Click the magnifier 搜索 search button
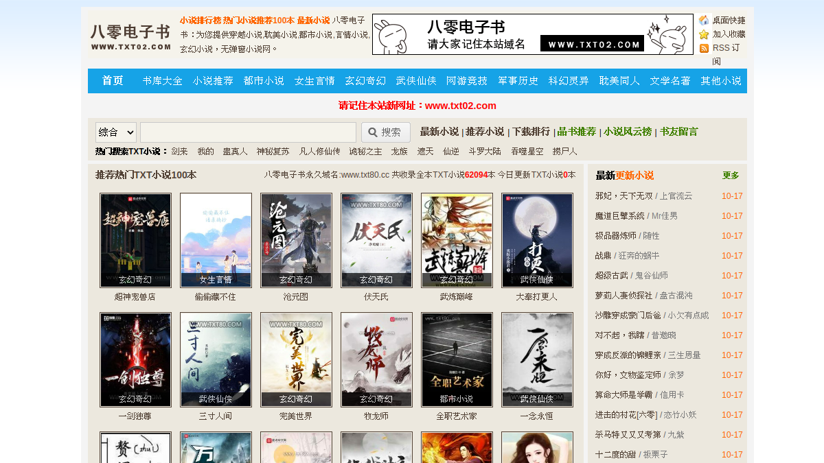This screenshot has height=463, width=824. (386, 132)
